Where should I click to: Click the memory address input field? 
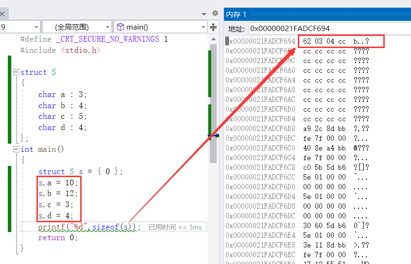[x=330, y=28]
